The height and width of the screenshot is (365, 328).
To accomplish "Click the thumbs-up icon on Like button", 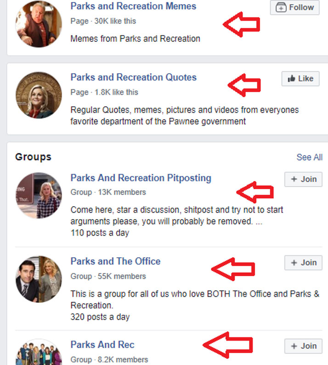I will [291, 79].
